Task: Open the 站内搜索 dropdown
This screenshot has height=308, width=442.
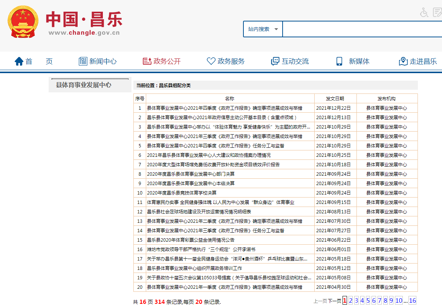Action: pos(263,29)
